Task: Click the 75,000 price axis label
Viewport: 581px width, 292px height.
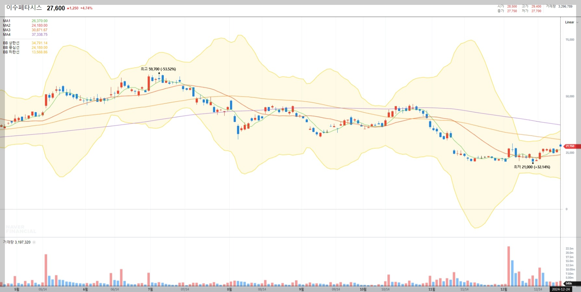Action: click(x=570, y=40)
